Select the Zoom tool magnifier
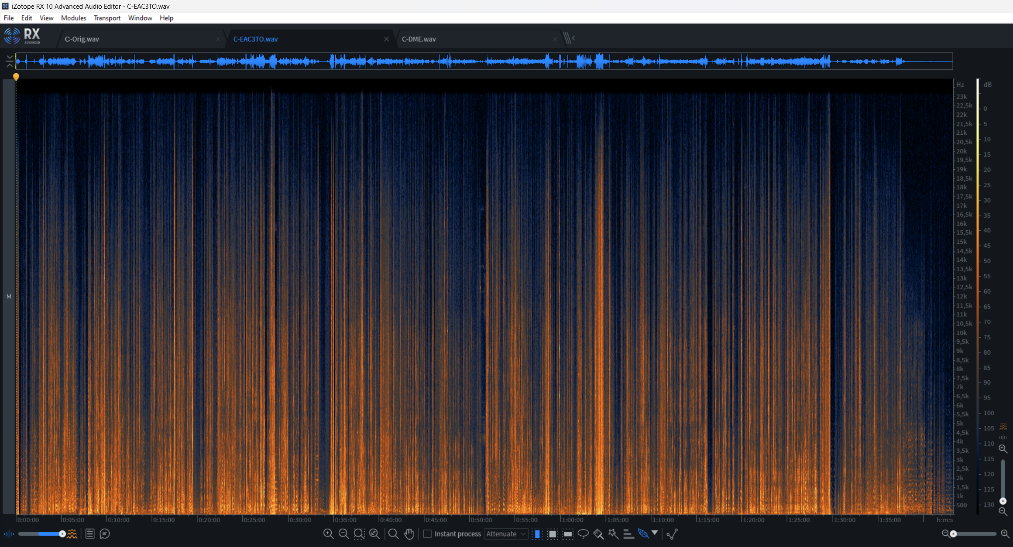The height and width of the screenshot is (547, 1013). [393, 533]
